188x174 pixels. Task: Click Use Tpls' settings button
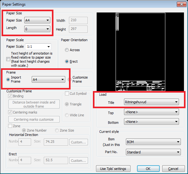point(113,169)
